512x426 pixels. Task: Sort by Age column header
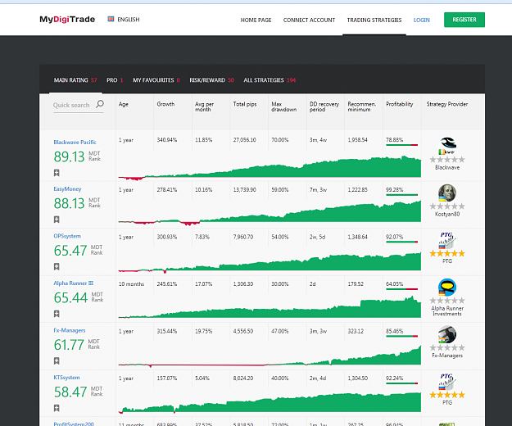click(x=124, y=104)
